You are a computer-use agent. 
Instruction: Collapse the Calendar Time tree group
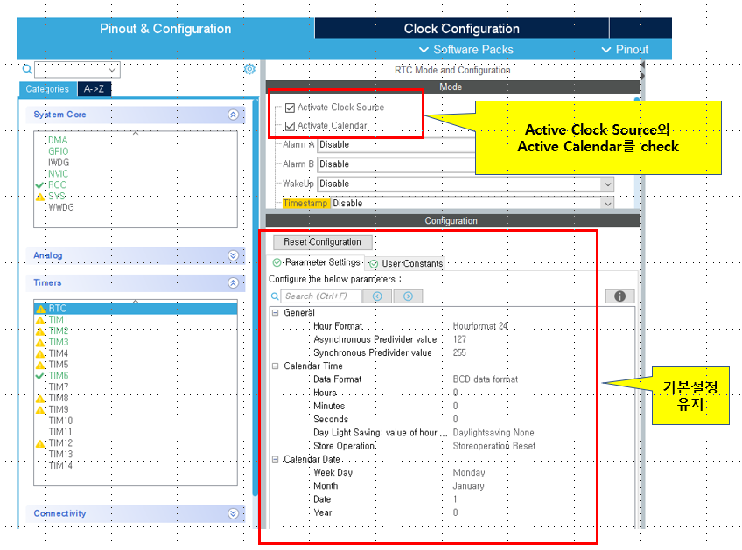[275, 366]
